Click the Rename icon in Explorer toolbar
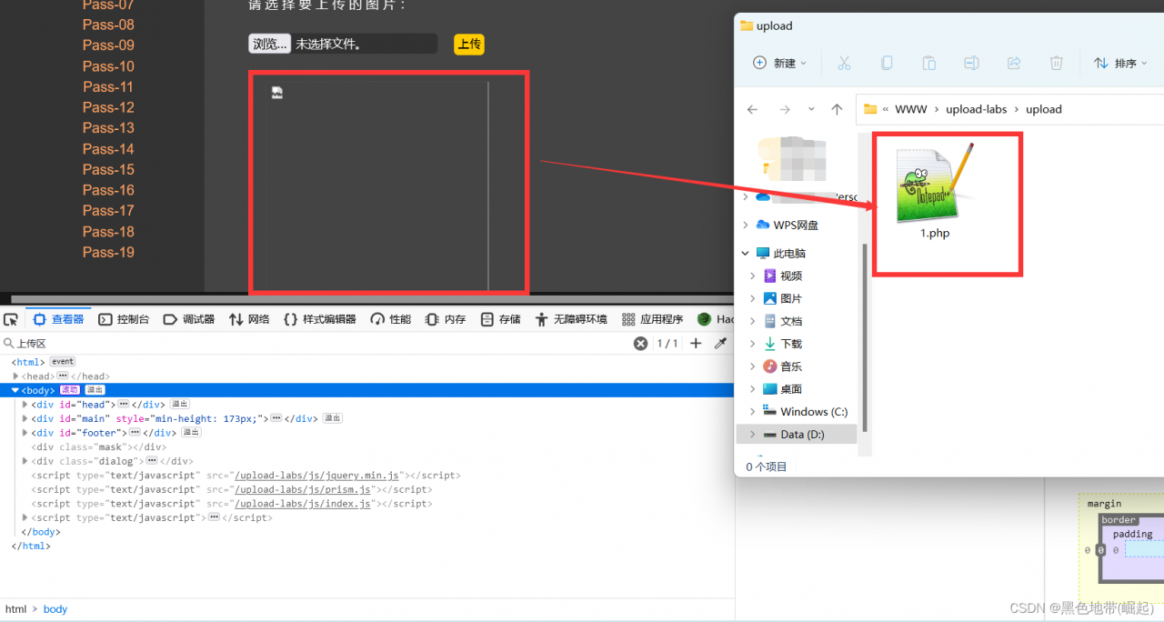1164x622 pixels. pyautogui.click(x=971, y=63)
